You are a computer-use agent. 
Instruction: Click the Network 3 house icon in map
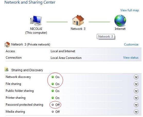(x=78, y=20)
